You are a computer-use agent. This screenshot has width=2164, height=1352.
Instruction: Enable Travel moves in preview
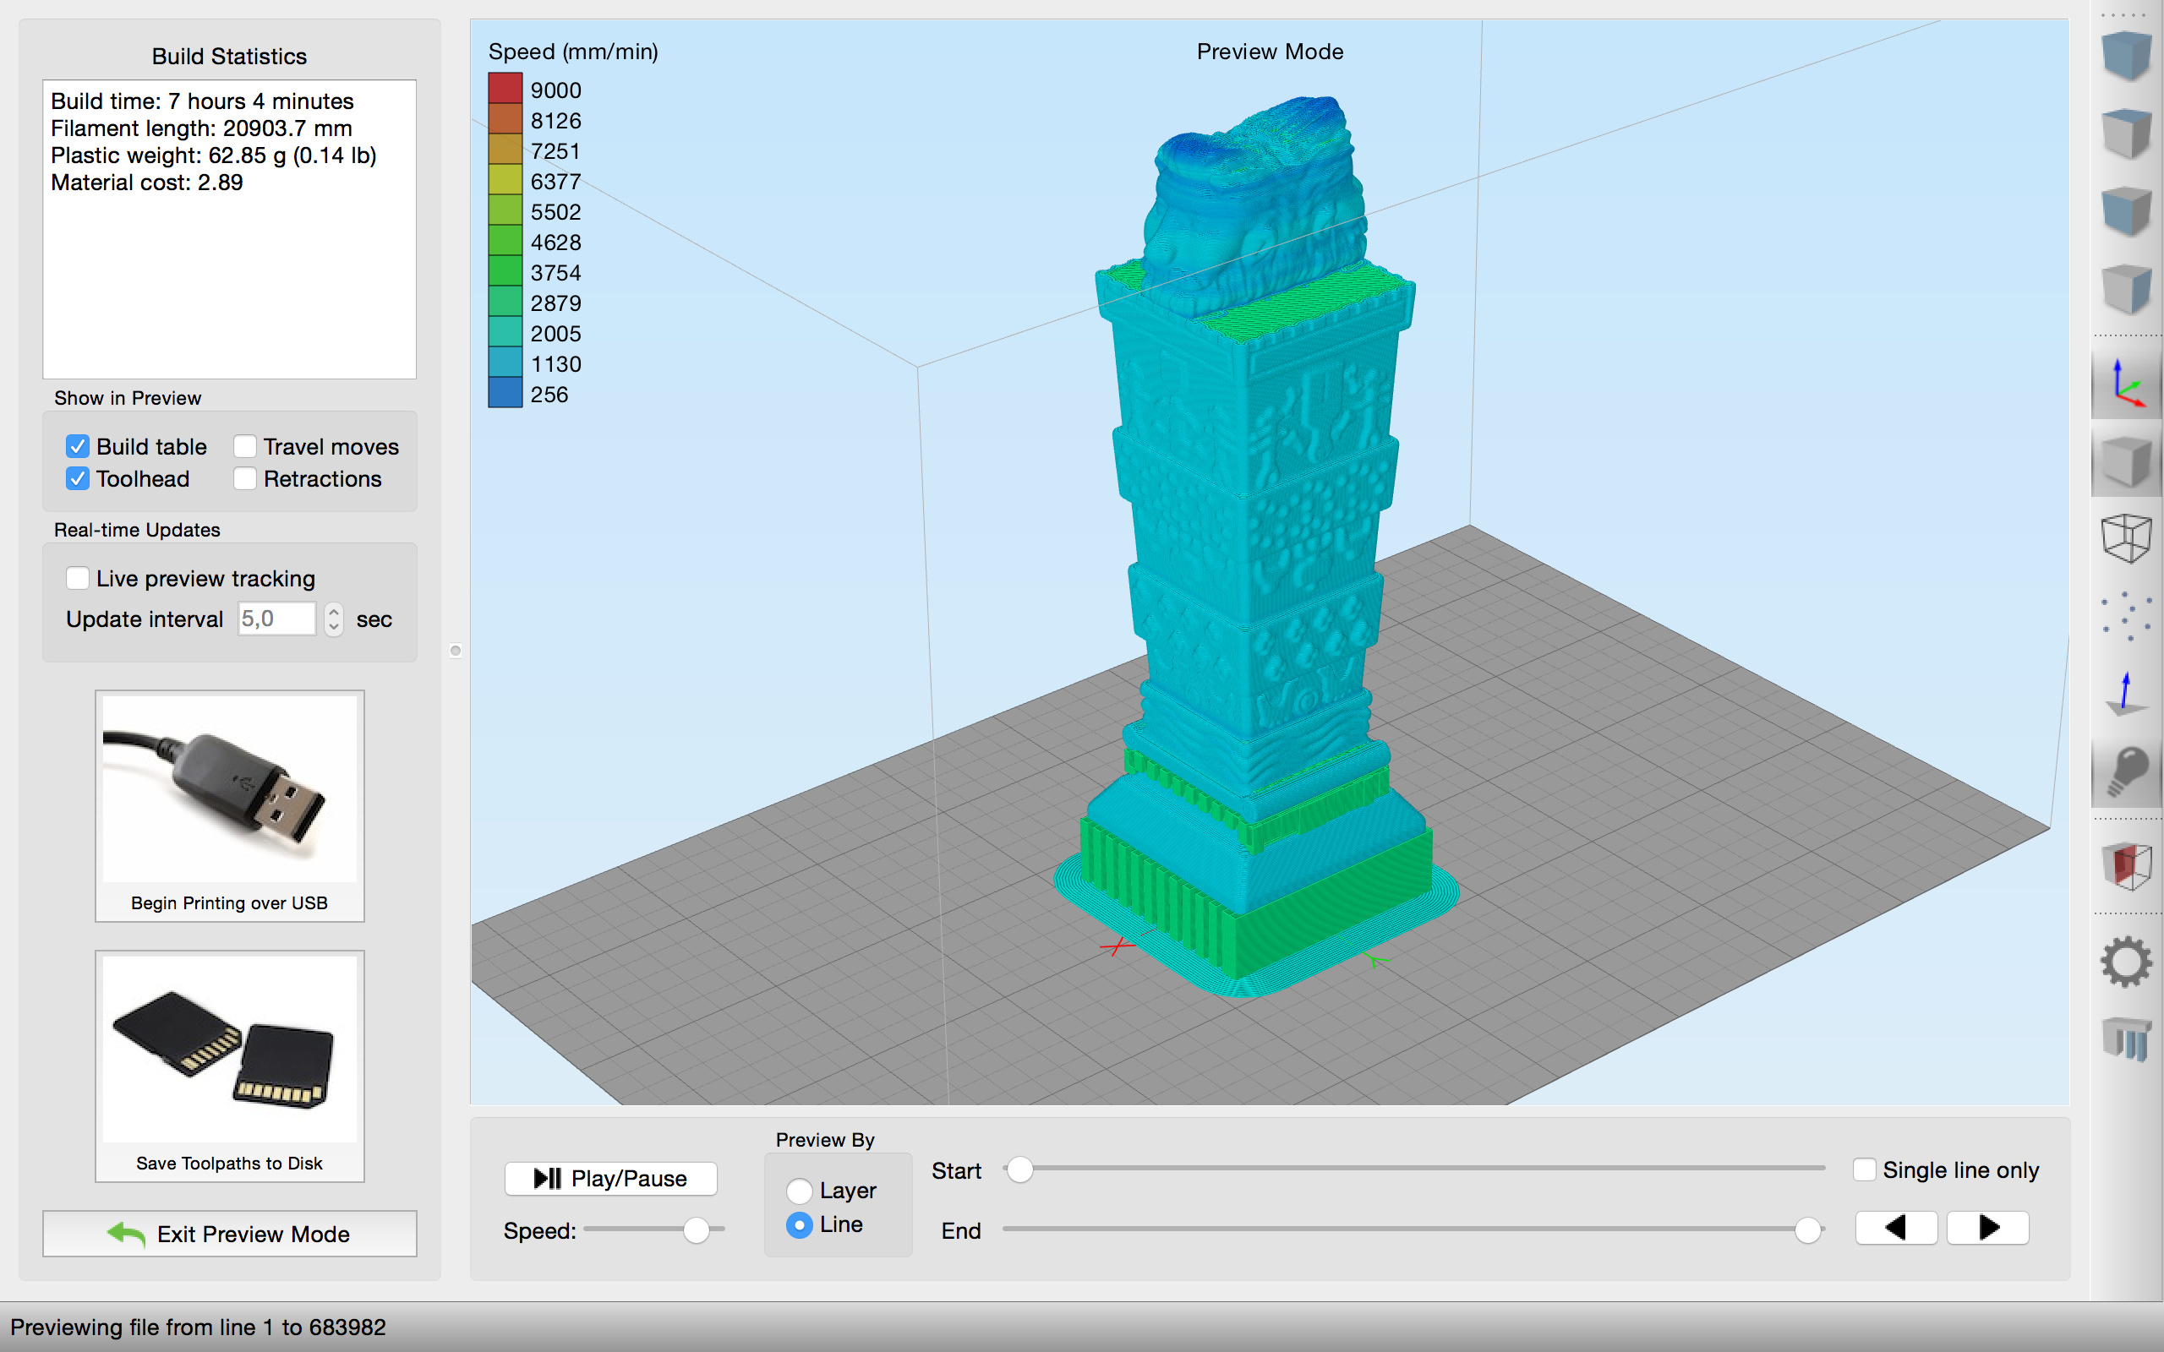pos(245,446)
